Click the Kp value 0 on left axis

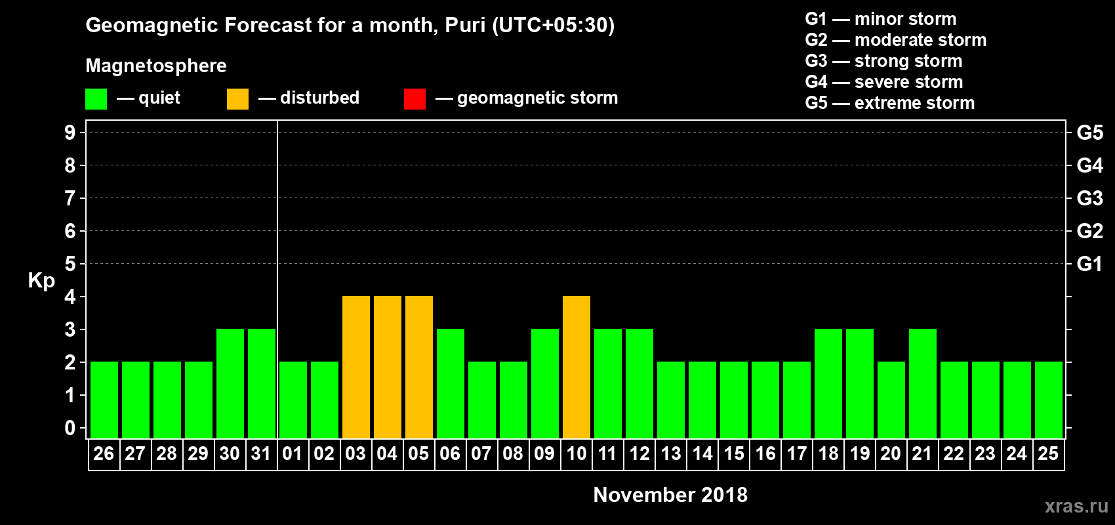point(70,428)
